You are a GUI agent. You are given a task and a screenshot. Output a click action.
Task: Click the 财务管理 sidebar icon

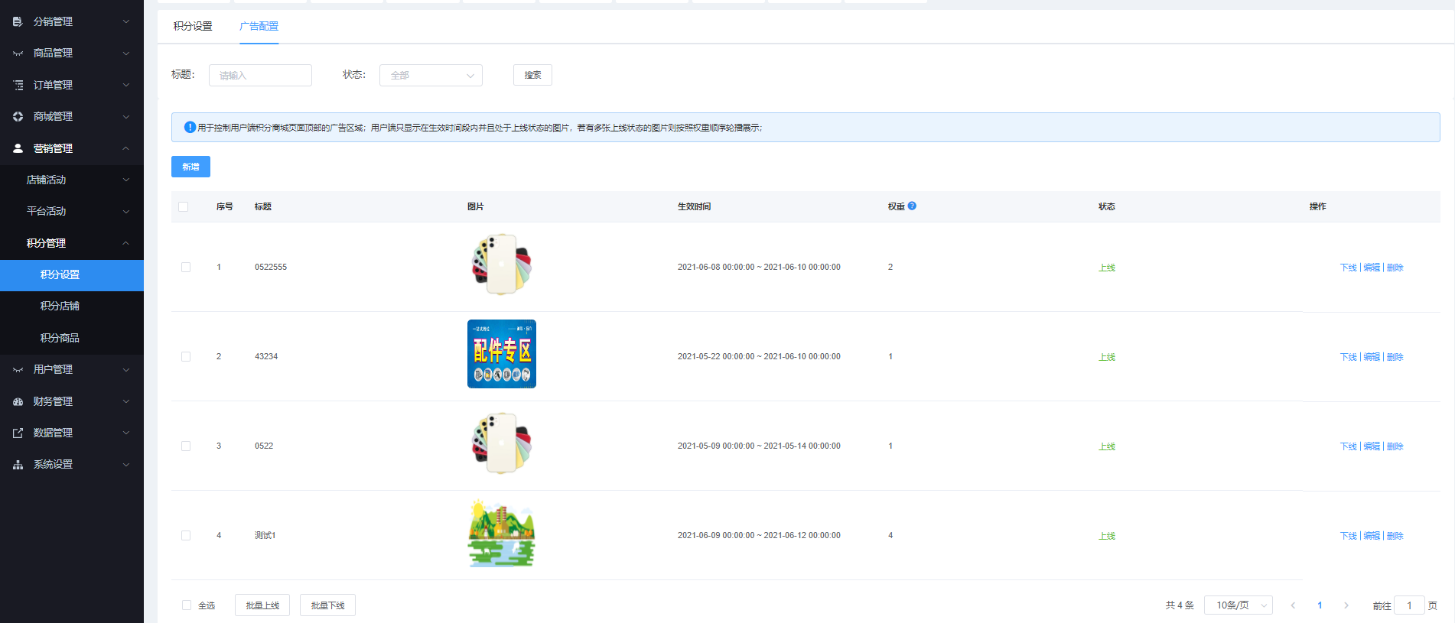pos(18,401)
